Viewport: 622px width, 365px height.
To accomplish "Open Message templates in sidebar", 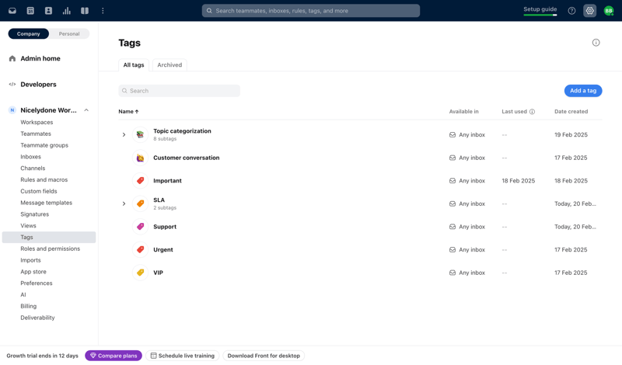I will pos(47,203).
